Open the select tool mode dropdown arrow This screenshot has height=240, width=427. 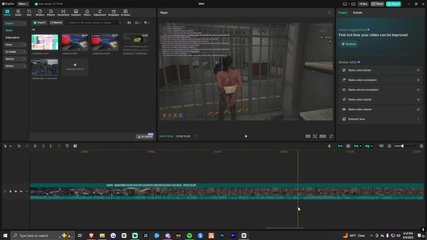10,146
